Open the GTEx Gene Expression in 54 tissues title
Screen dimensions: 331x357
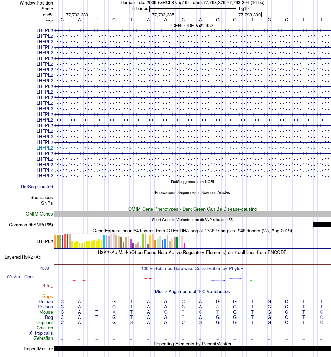192,231
